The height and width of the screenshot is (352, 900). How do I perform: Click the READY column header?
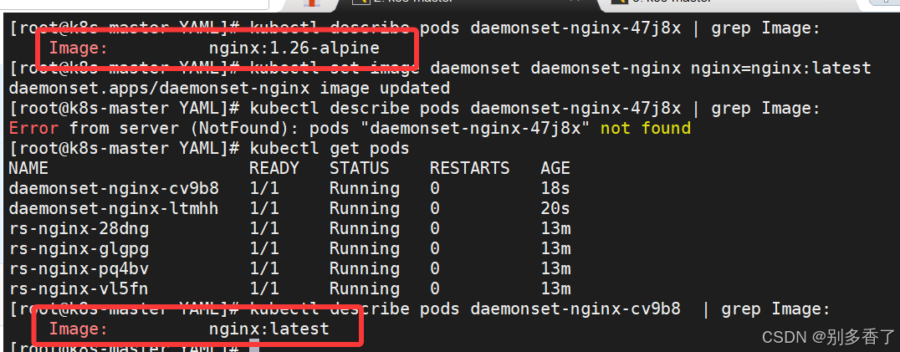pyautogui.click(x=274, y=169)
